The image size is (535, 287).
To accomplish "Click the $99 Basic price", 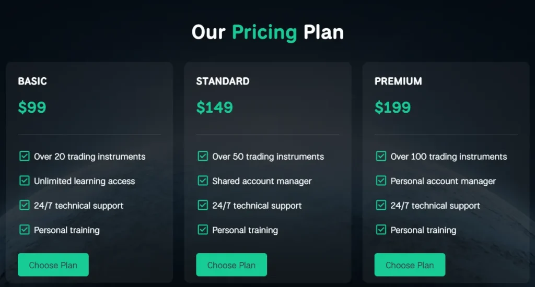I will [x=32, y=107].
